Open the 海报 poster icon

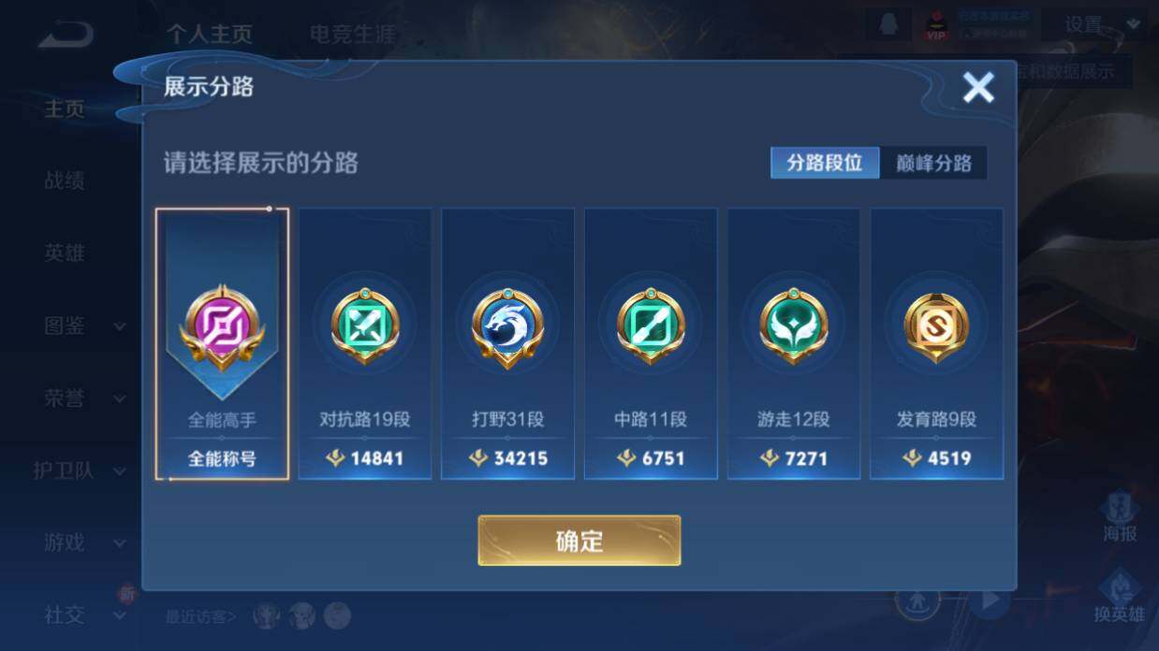1120,518
